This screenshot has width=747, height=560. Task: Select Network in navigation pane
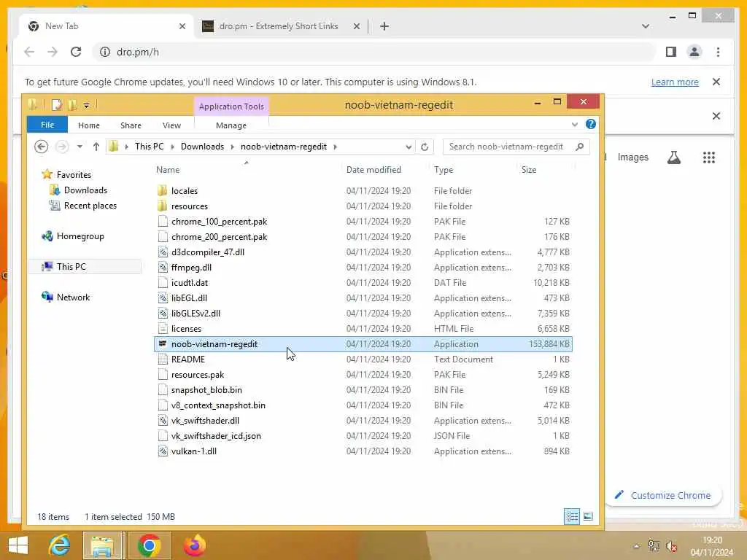pos(73,297)
